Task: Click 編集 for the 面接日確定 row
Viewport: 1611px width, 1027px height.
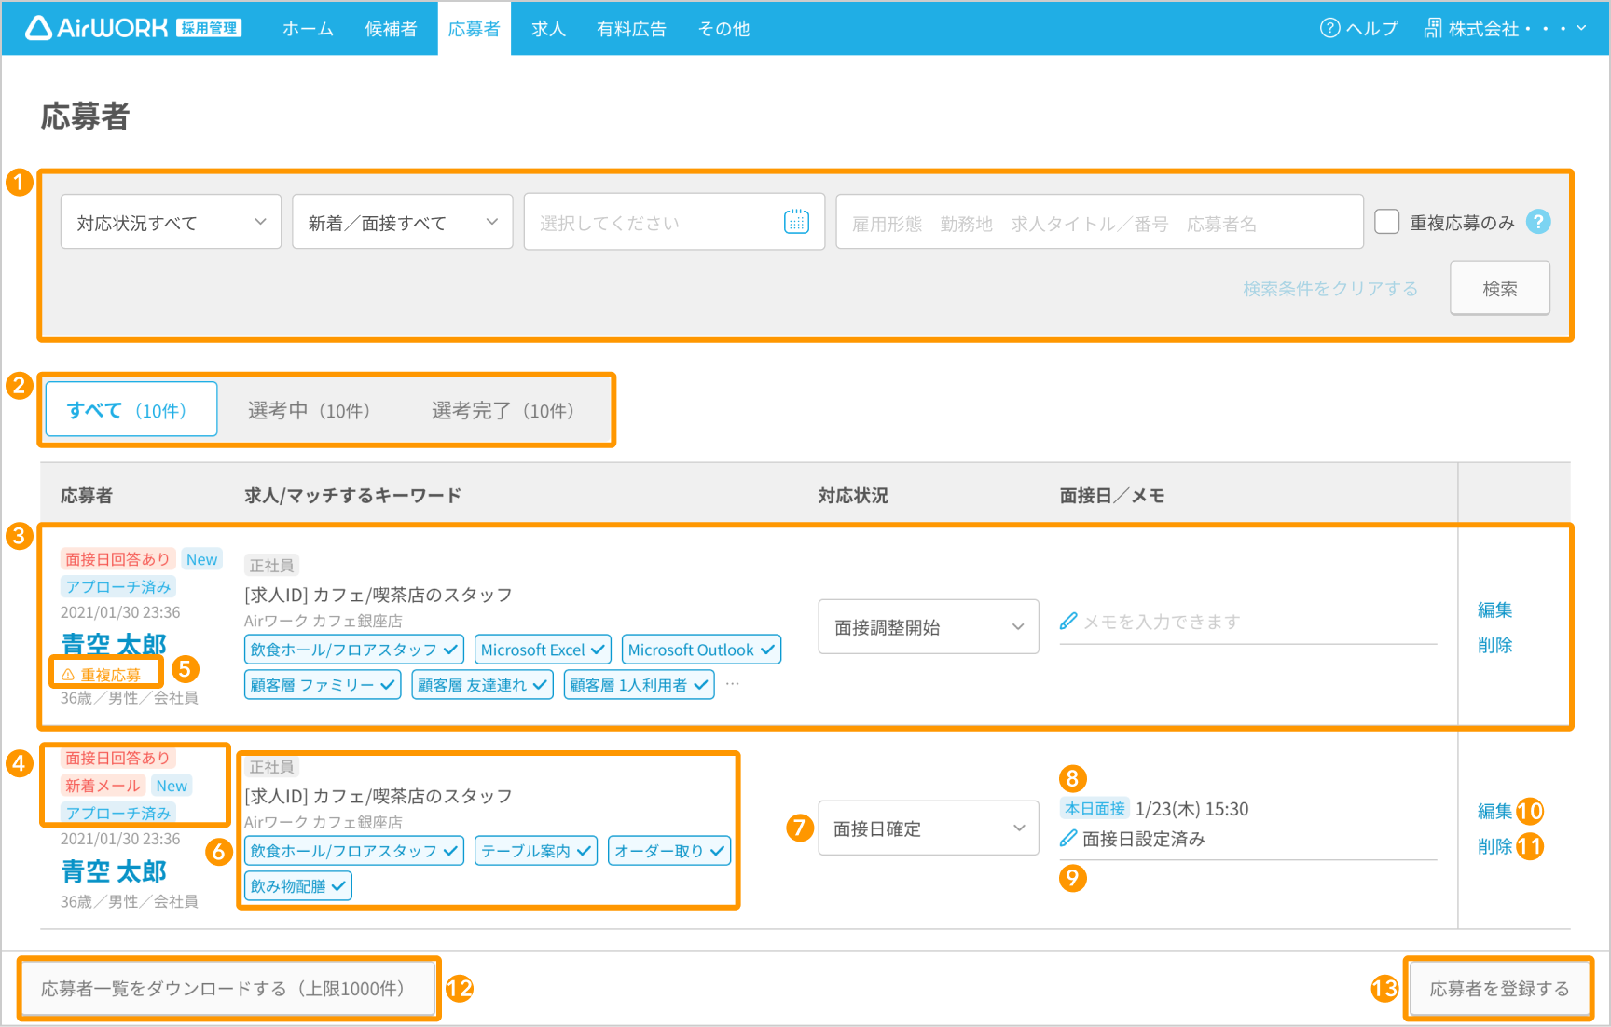Action: 1494,811
